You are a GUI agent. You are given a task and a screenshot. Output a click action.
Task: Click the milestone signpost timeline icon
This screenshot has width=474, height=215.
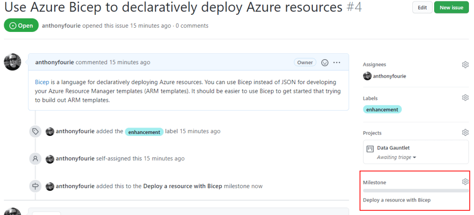(x=35, y=186)
